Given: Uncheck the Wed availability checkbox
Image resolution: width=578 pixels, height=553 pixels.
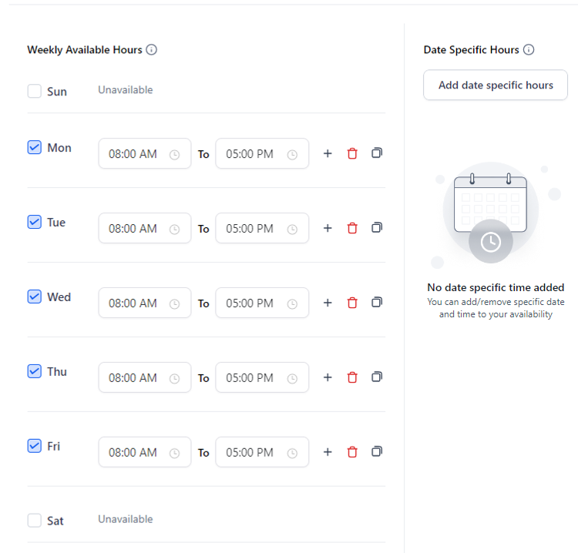Looking at the screenshot, I should point(34,297).
